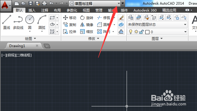Switch to the 参数化 ribbon tab
Viewport: 197px width, 111px height.
(x=72, y=10)
